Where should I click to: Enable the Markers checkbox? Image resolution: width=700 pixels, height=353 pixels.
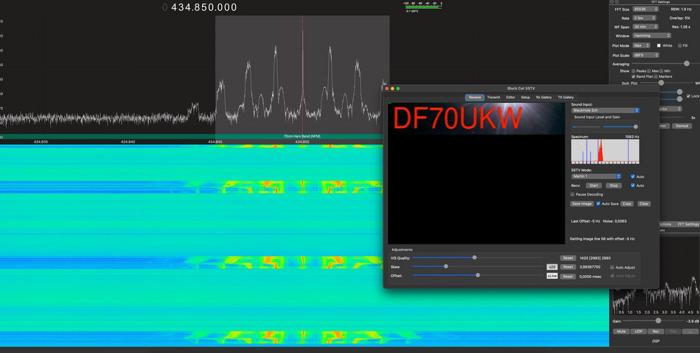(x=656, y=76)
